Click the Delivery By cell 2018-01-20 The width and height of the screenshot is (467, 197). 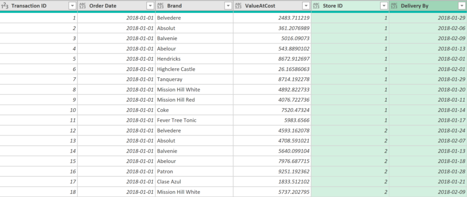(428, 89)
